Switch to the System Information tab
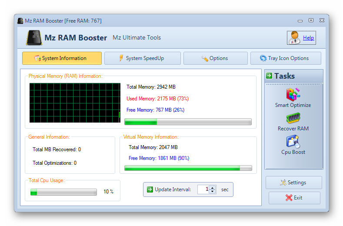Screen dimensions: 343x226 coord(62,58)
